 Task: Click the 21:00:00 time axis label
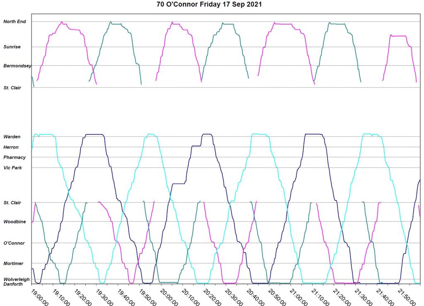pos(298,297)
